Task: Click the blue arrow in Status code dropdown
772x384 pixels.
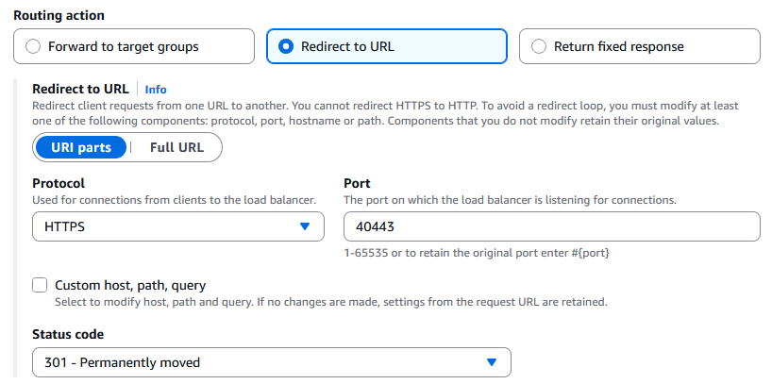Action: 491,362
